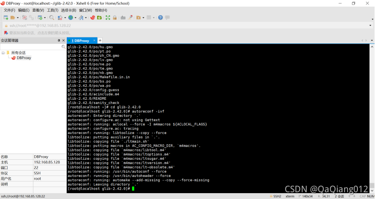The height and width of the screenshot is (199, 375).
Task: Click the chat bubble toolbar icon
Action: (x=168, y=18)
